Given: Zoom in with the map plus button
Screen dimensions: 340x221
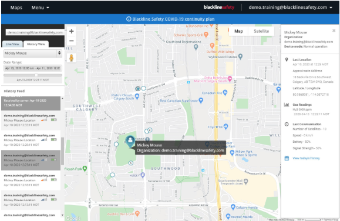Looking at the screenshot, I should coord(71,31).
